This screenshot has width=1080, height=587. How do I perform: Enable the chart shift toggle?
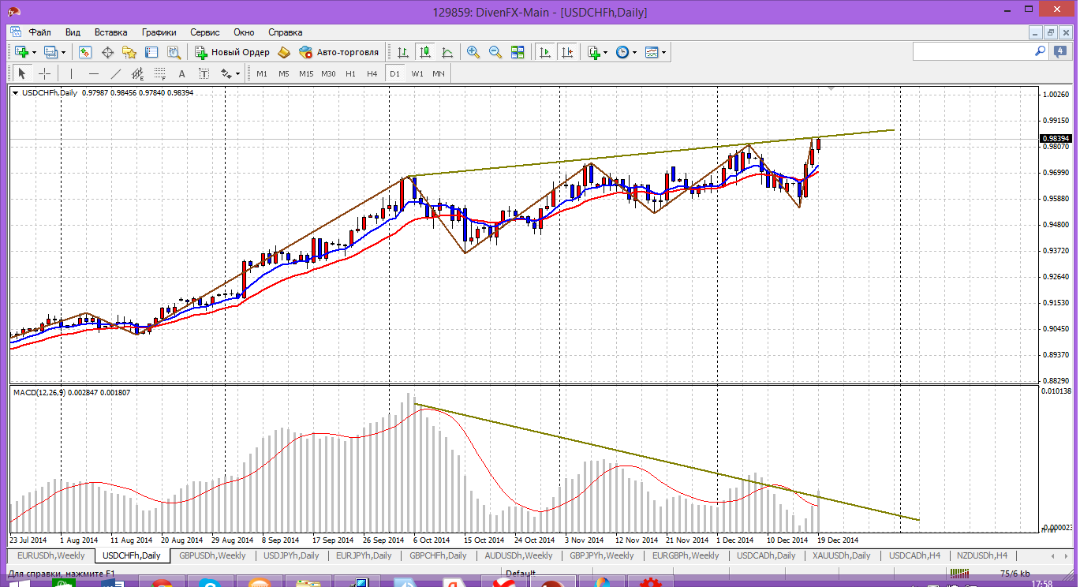click(x=567, y=52)
